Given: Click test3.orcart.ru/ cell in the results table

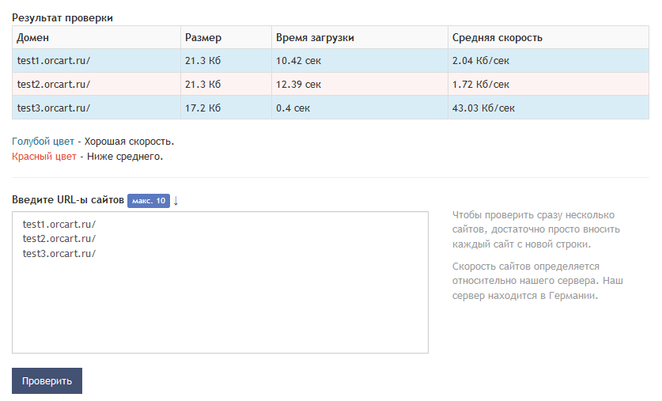Looking at the screenshot, I should [x=96, y=108].
